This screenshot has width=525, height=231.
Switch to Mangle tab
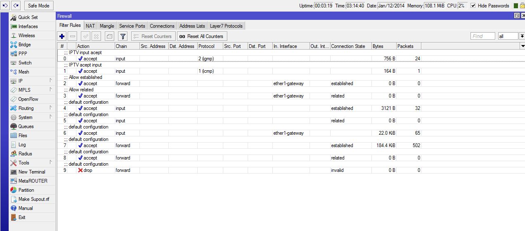[x=107, y=26]
